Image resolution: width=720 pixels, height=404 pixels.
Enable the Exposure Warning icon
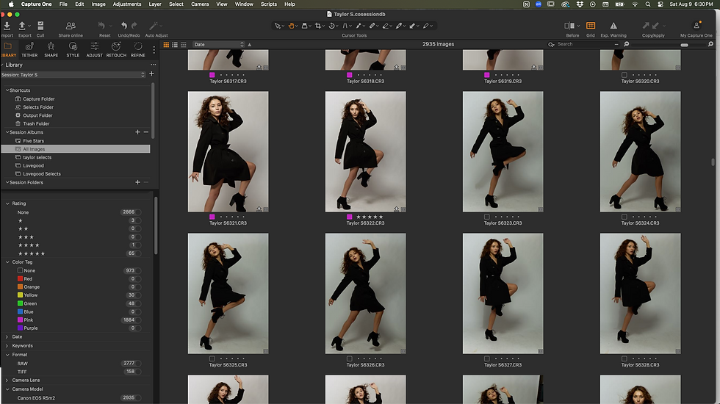tap(613, 26)
